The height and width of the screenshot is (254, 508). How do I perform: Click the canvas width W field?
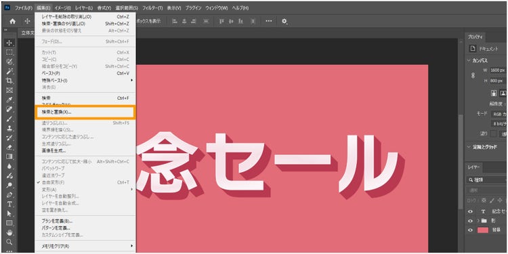(x=499, y=70)
